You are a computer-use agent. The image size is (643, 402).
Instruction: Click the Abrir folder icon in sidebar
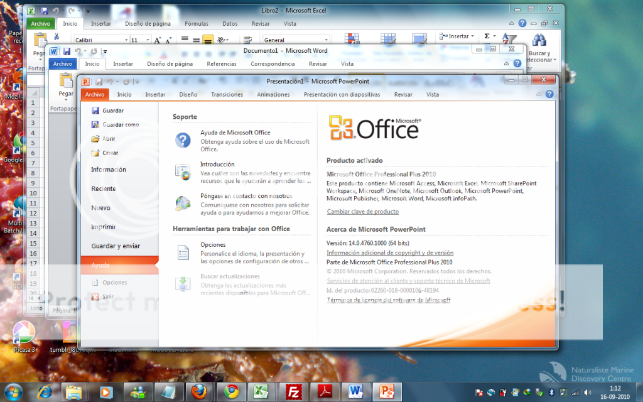point(95,139)
